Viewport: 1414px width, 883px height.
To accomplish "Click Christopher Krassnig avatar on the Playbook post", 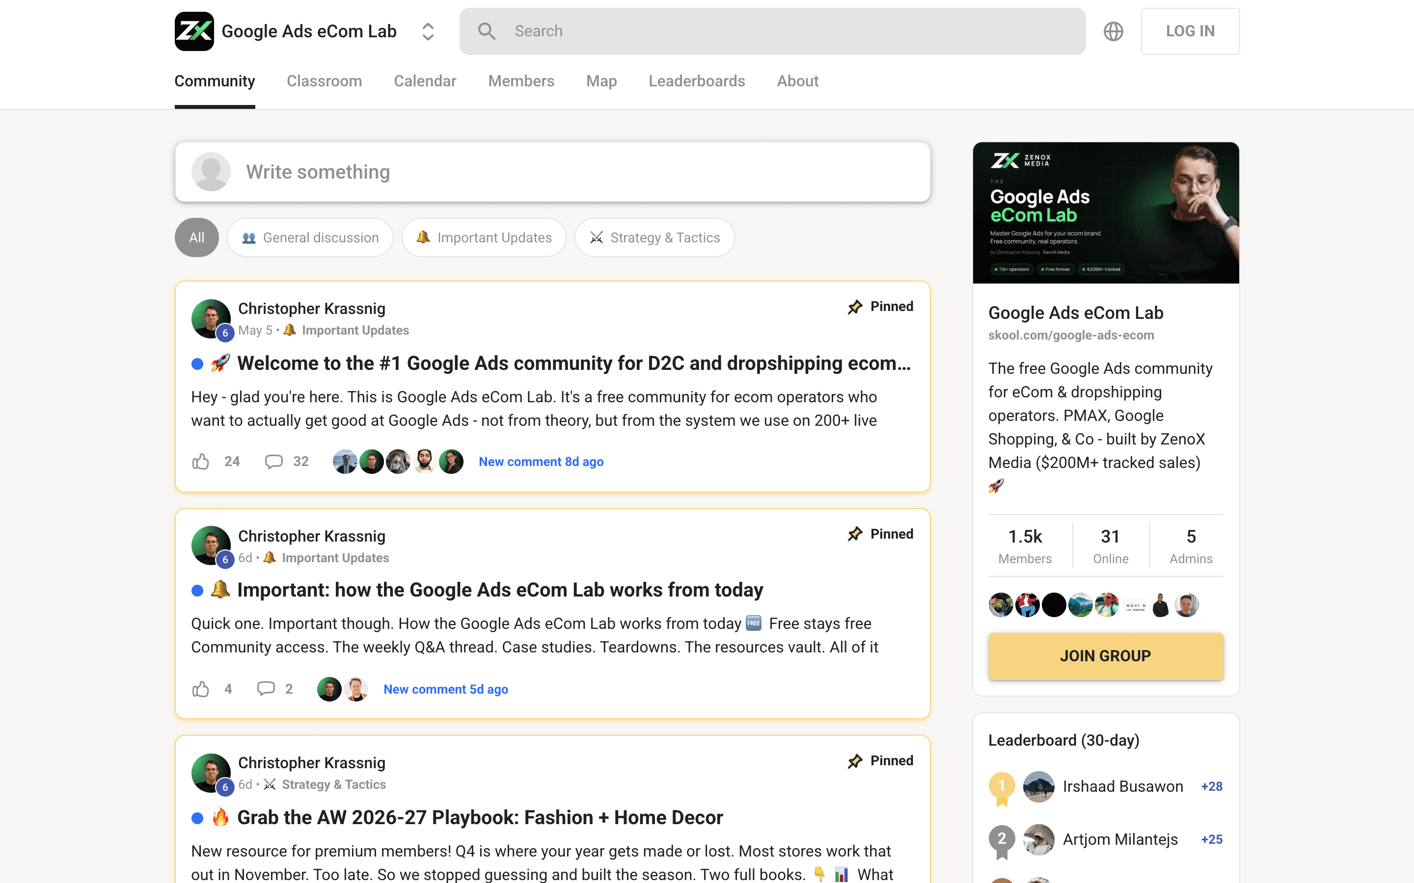I will click(x=211, y=773).
